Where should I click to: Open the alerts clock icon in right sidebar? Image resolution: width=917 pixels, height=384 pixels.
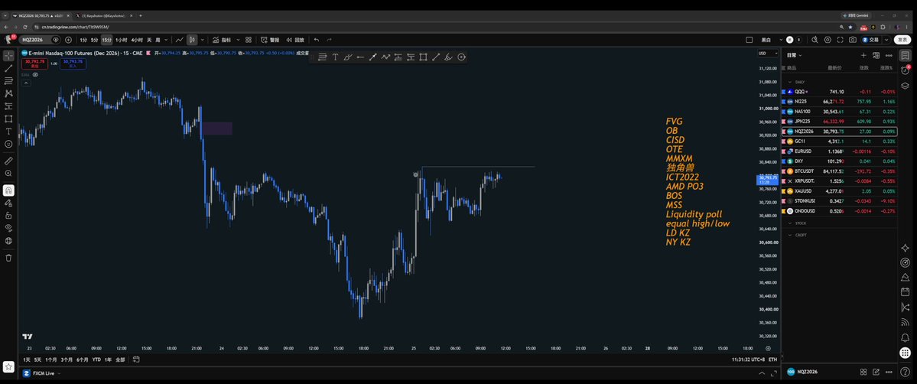coord(906,70)
